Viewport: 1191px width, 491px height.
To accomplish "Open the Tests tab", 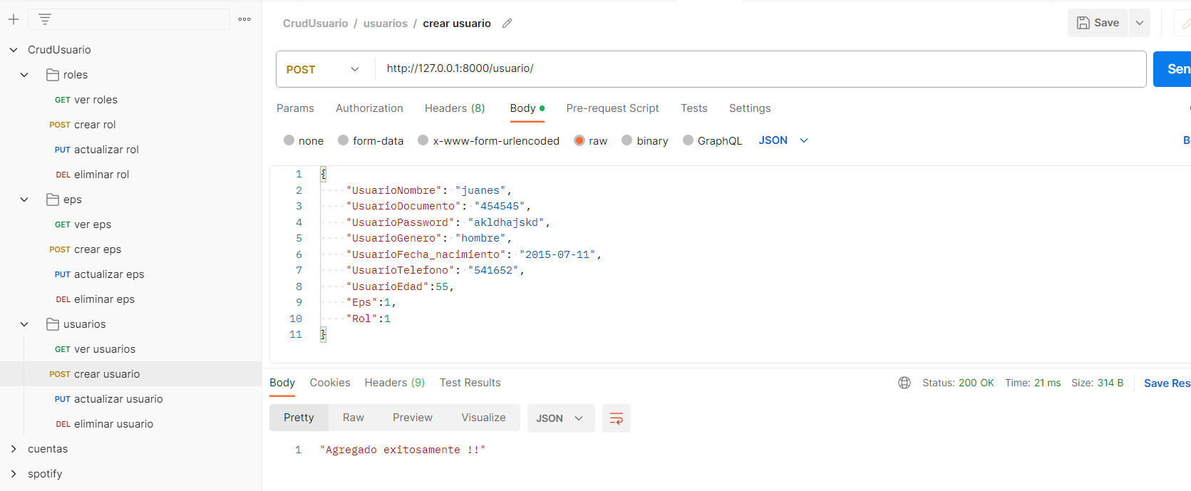I will point(694,108).
